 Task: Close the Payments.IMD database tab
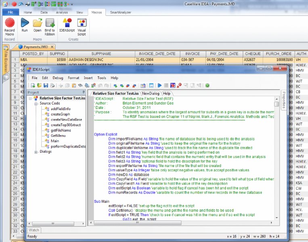[x=52, y=47]
